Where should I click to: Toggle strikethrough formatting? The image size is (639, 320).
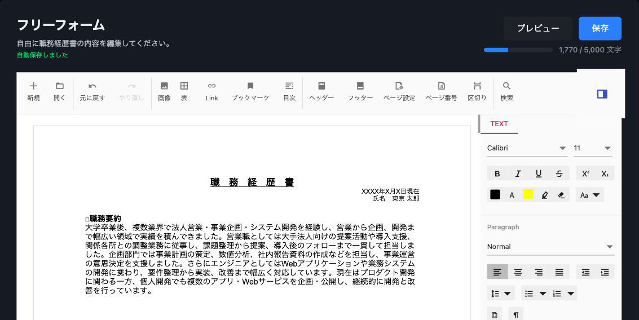[x=559, y=174]
